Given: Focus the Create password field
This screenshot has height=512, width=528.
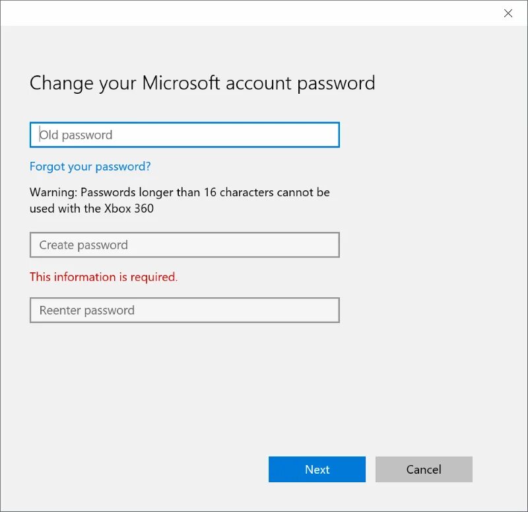Looking at the screenshot, I should (x=185, y=244).
